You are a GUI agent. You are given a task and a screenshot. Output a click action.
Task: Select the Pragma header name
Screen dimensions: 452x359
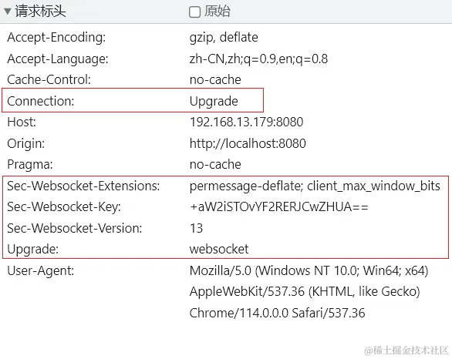[x=30, y=165]
